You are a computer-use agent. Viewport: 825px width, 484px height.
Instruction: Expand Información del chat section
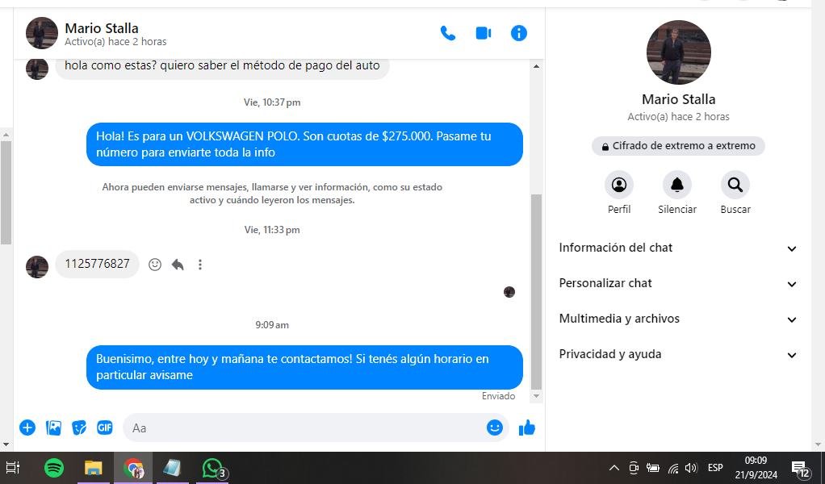pyautogui.click(x=678, y=248)
